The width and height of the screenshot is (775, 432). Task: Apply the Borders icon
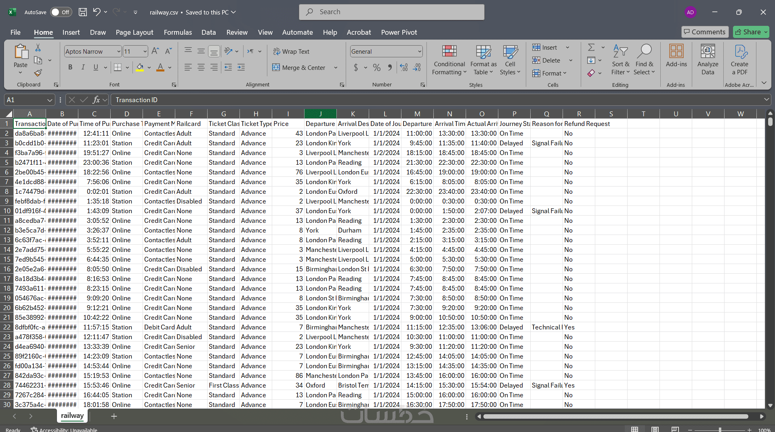click(118, 67)
